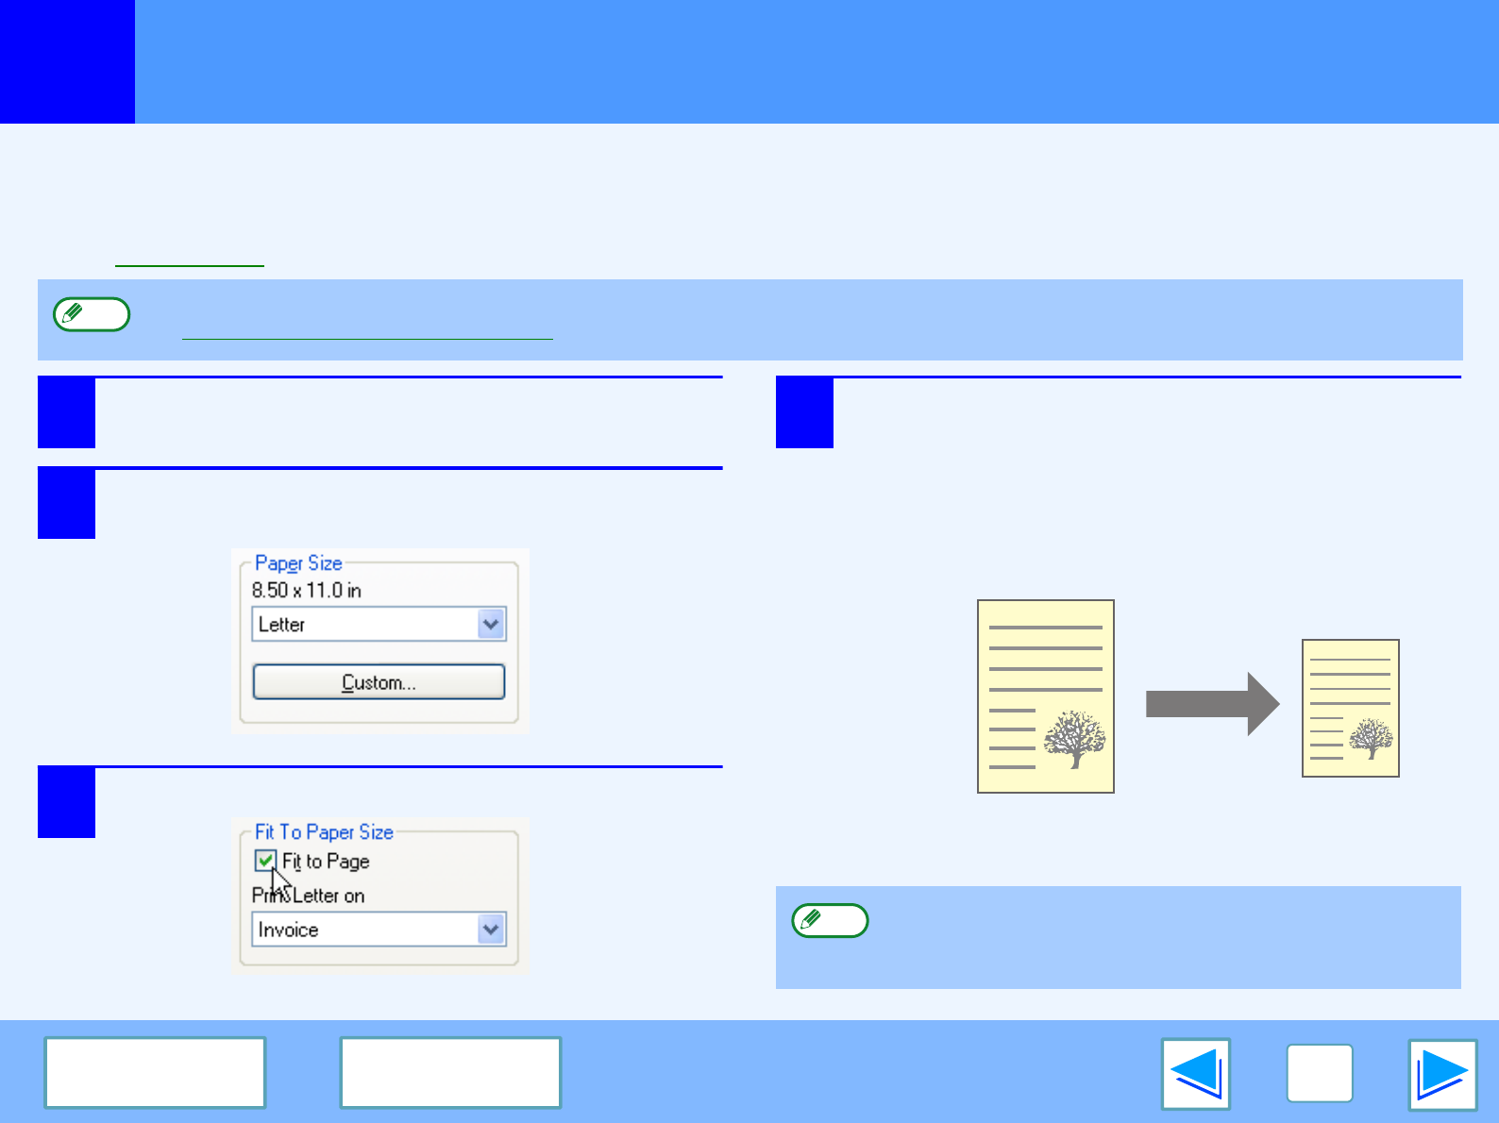1499x1123 pixels.
Task: Toggle the Fit to Page checkbox
Action: [265, 861]
